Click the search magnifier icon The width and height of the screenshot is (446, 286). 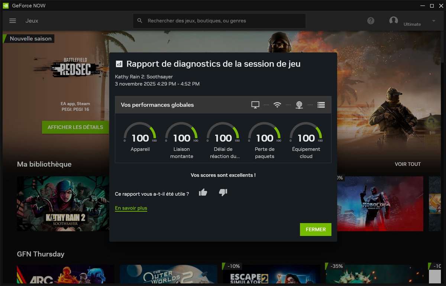pos(140,20)
